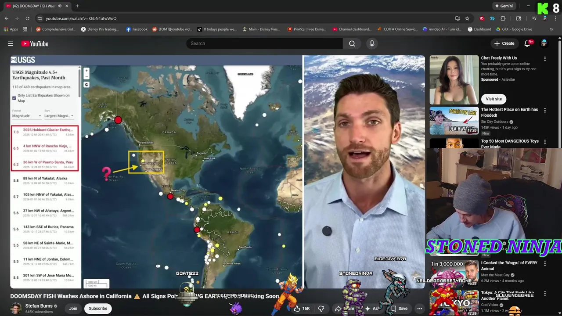Like the video with thumbs up
Image resolution: width=562 pixels, height=316 pixels.
click(301, 309)
